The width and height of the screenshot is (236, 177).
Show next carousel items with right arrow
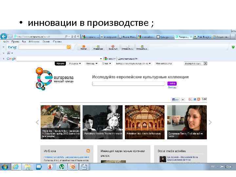tap(210, 122)
